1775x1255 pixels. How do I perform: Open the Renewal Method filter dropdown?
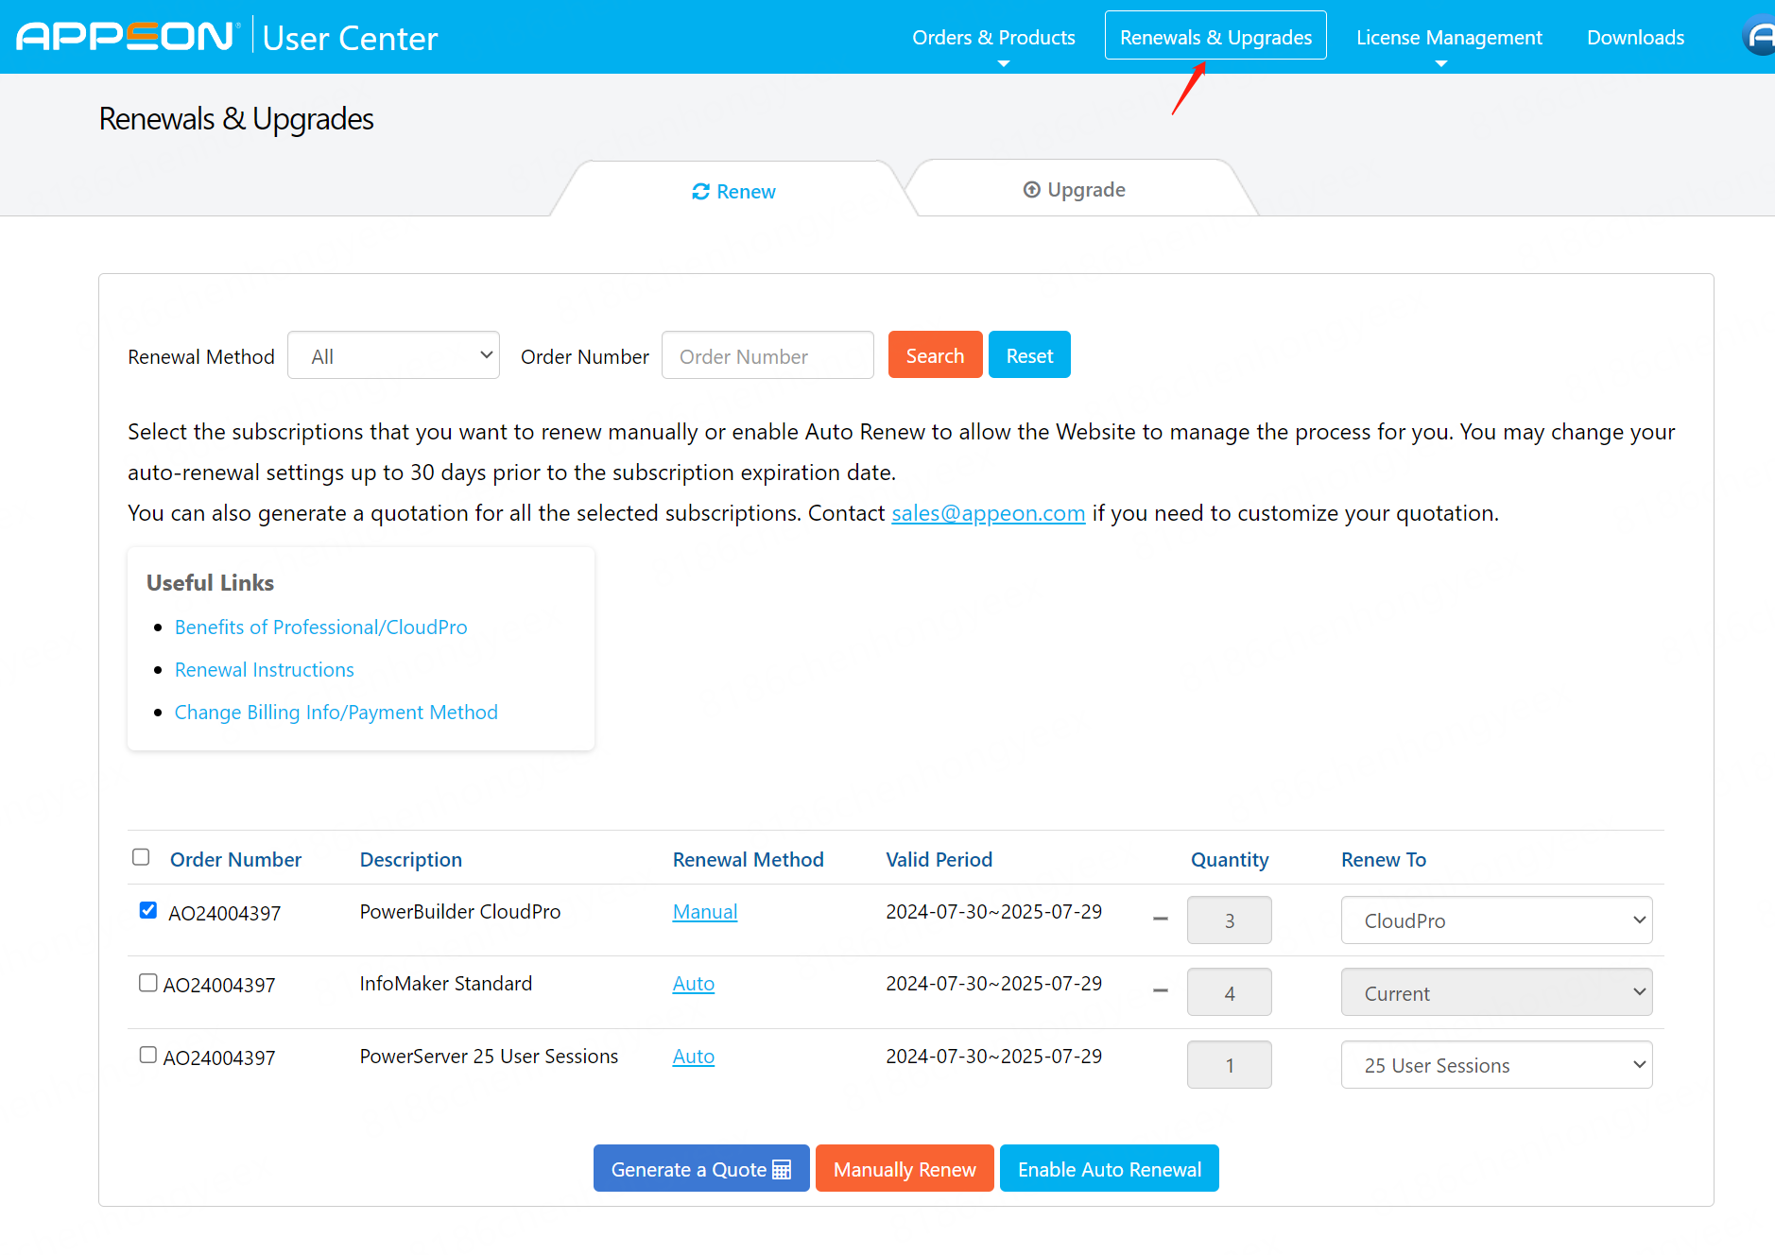click(x=393, y=355)
